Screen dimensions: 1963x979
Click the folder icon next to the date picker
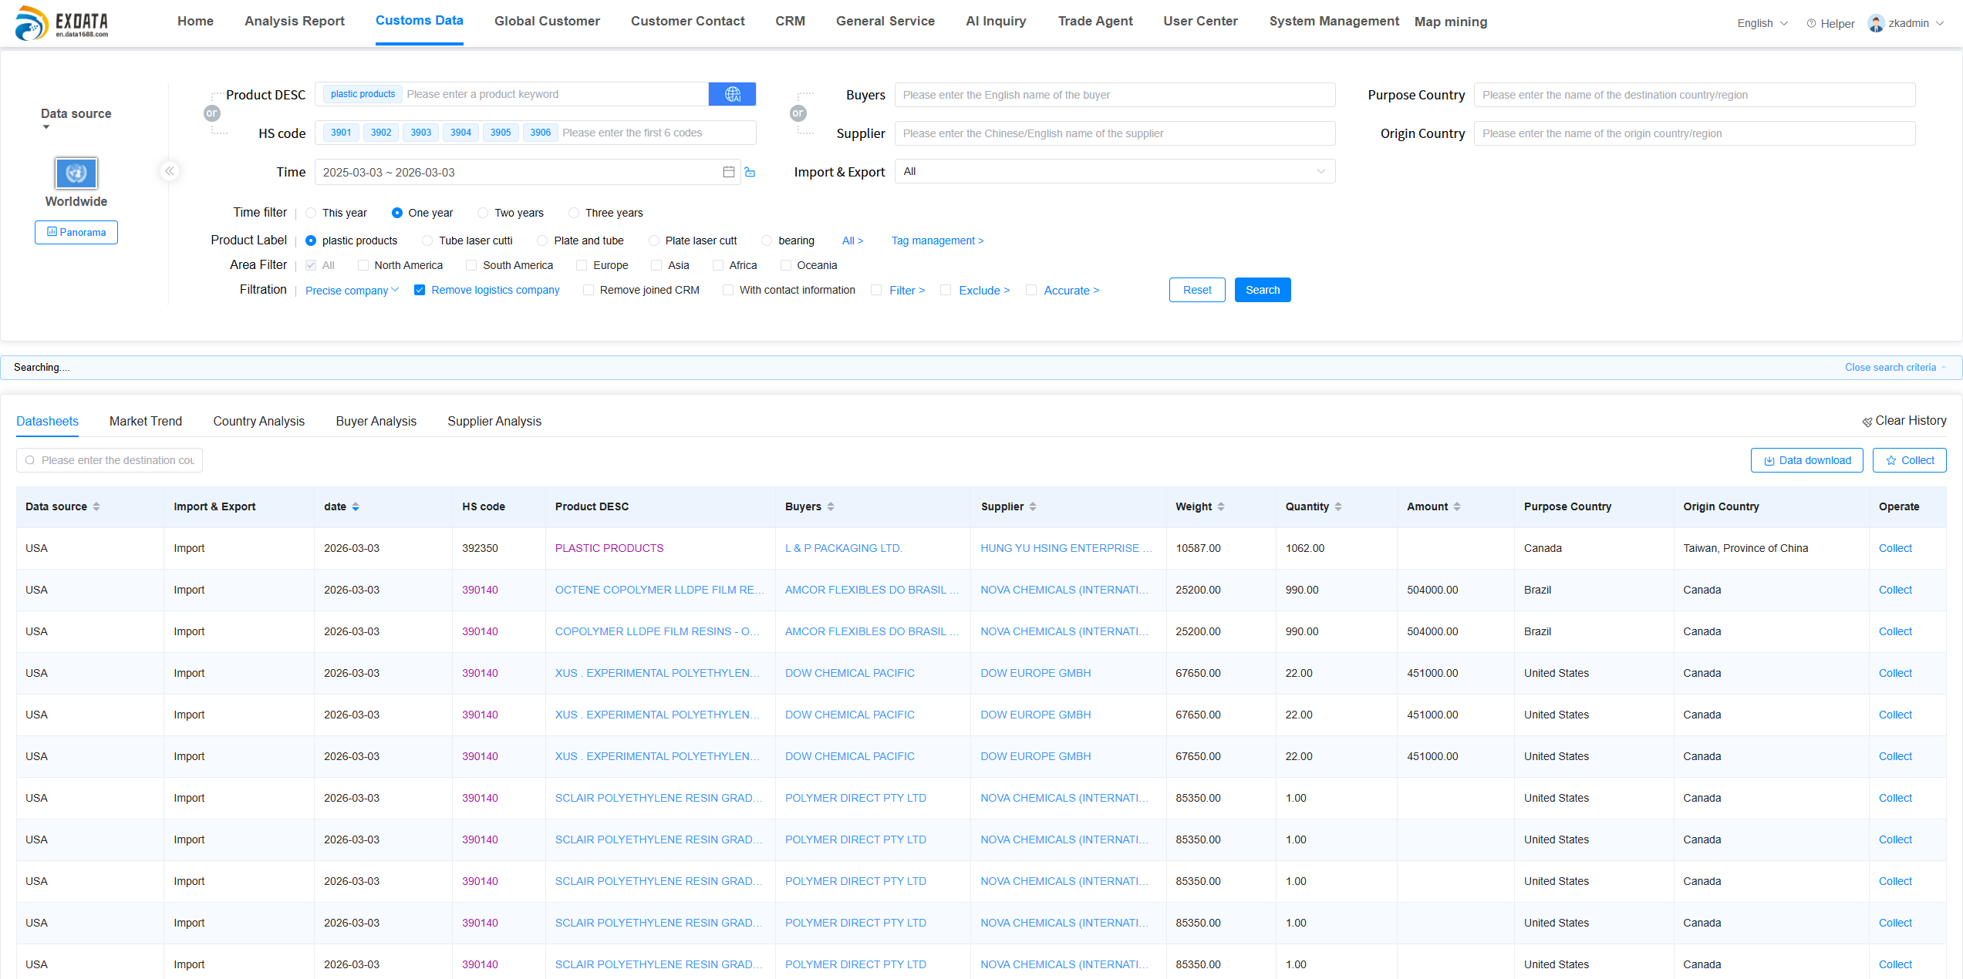[x=750, y=172]
